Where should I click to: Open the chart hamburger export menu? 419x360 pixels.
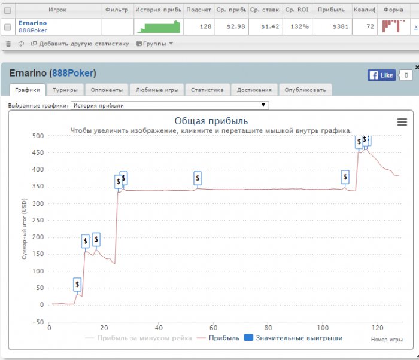[402, 123]
